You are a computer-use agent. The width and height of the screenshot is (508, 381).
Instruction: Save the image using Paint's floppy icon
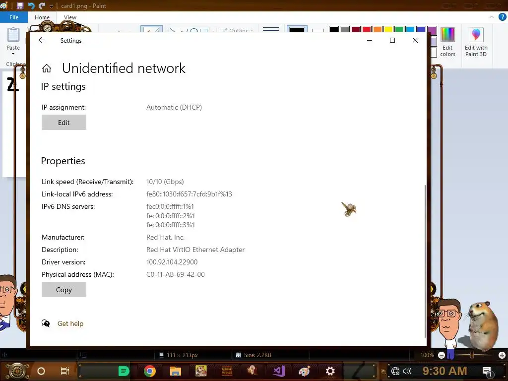pyautogui.click(x=20, y=5)
